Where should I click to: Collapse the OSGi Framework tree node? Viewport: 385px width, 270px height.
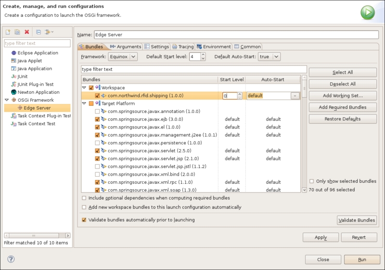[x=7, y=100]
